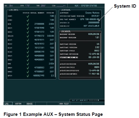Click the AUX page group indicator

click(x=81, y=100)
